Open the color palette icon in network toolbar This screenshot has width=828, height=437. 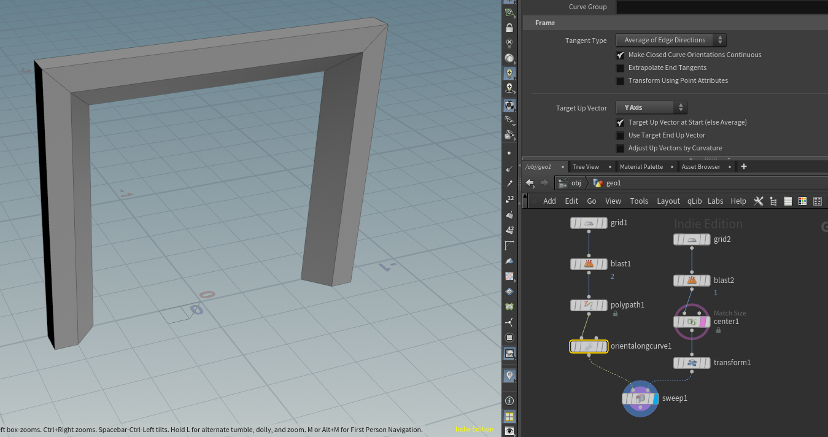click(x=802, y=201)
